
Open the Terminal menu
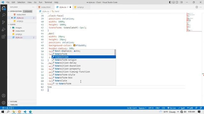48,2
